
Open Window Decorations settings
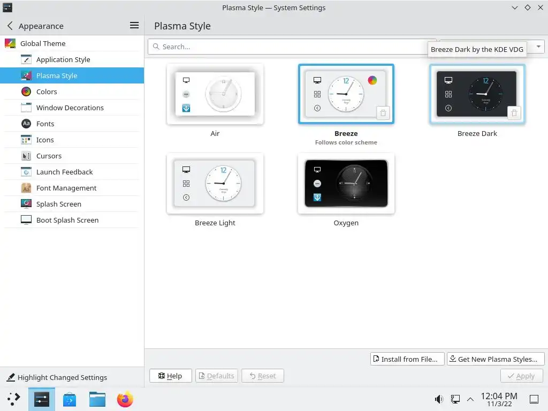tap(72, 108)
